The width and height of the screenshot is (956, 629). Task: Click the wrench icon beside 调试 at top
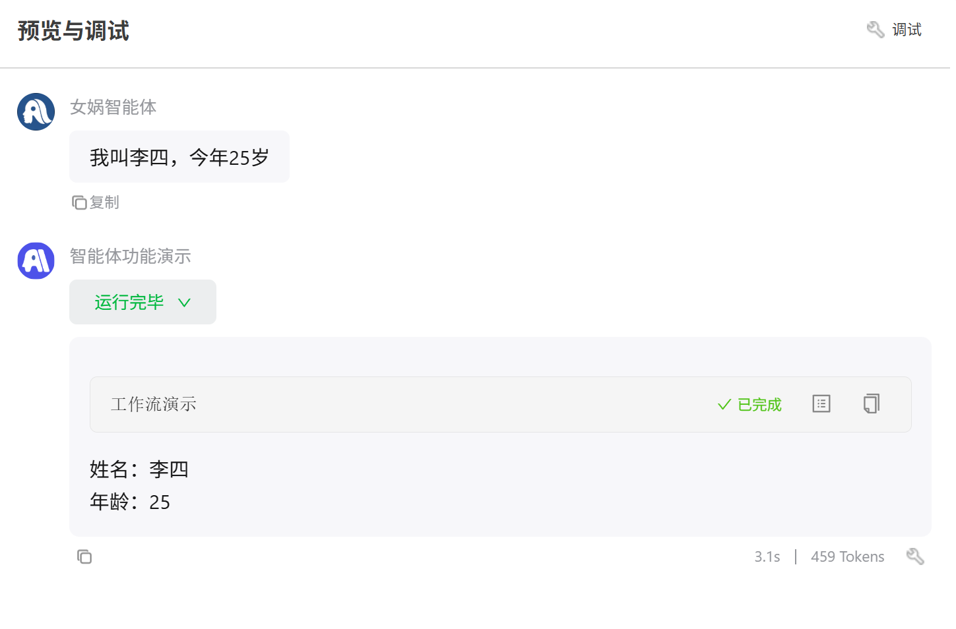click(875, 30)
